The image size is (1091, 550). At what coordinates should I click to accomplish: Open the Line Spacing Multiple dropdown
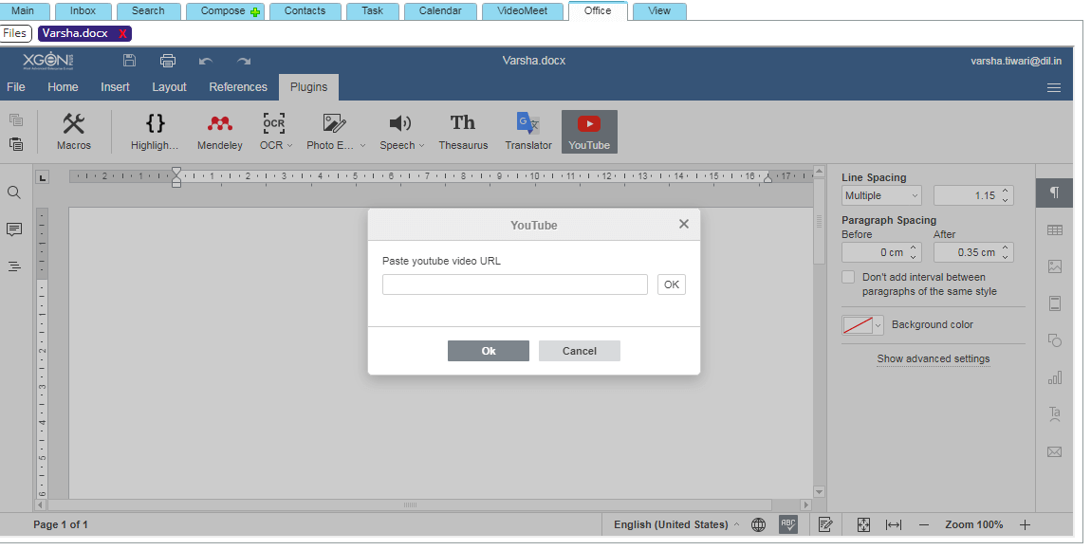tap(881, 195)
